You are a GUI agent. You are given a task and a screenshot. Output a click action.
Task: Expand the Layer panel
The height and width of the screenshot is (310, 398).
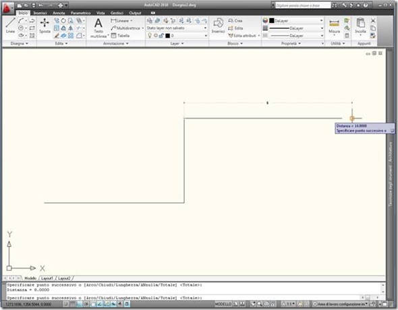pos(177,44)
